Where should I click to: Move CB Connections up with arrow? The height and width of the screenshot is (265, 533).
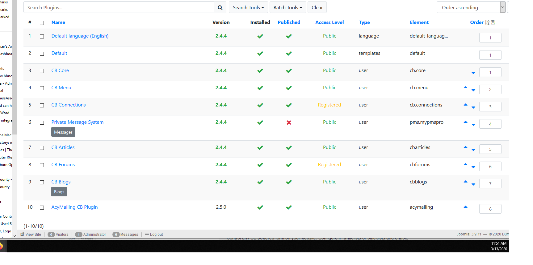(x=465, y=105)
